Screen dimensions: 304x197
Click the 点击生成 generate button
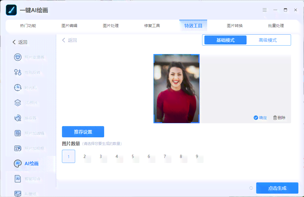point(277,188)
